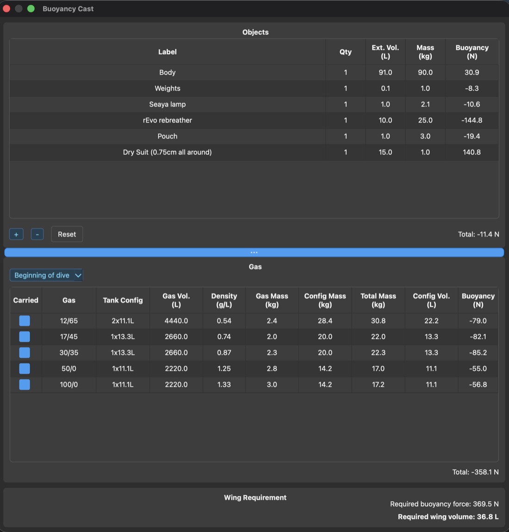The image size is (509, 532).
Task: Click the Seaya lamp mass 2.1 cell
Action: pyautogui.click(x=425, y=104)
